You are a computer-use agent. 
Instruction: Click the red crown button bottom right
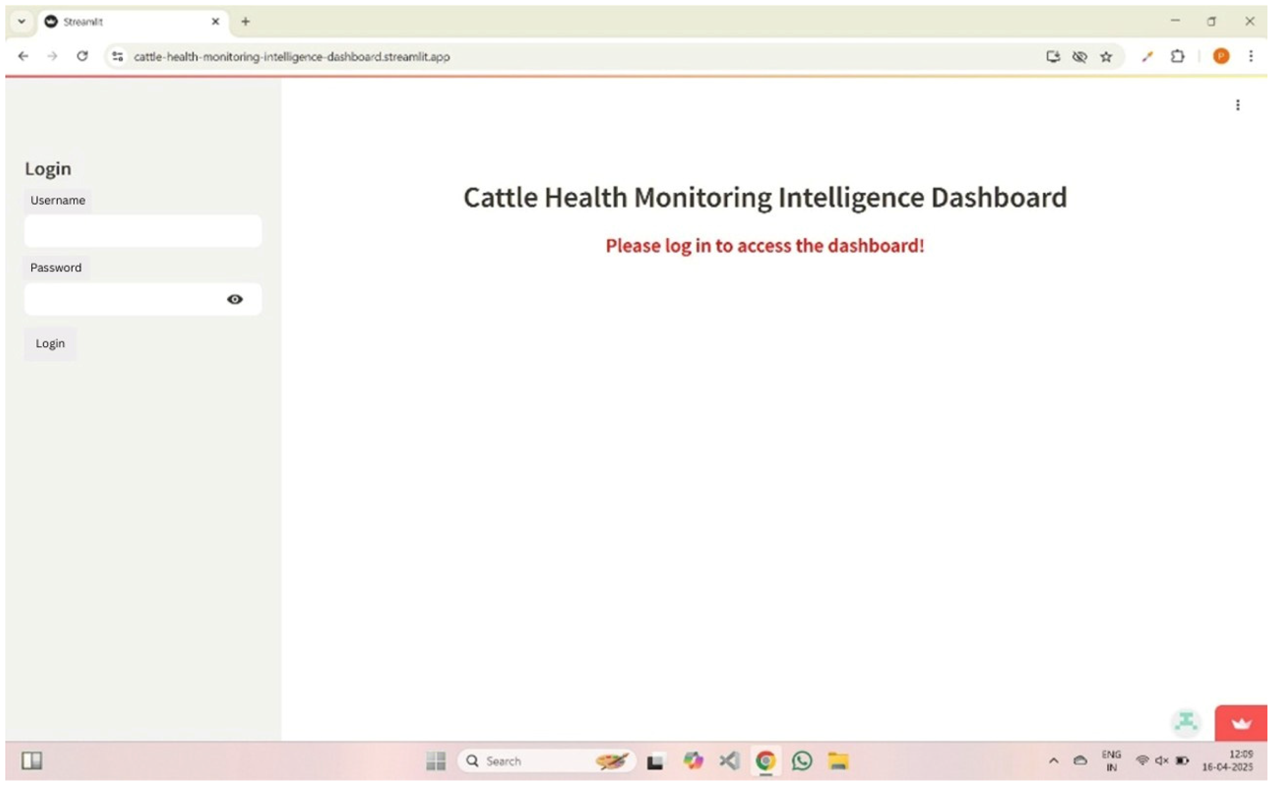1242,723
